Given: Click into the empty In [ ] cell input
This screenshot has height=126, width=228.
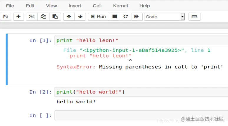Looking at the screenshot, I should tap(141, 115).
